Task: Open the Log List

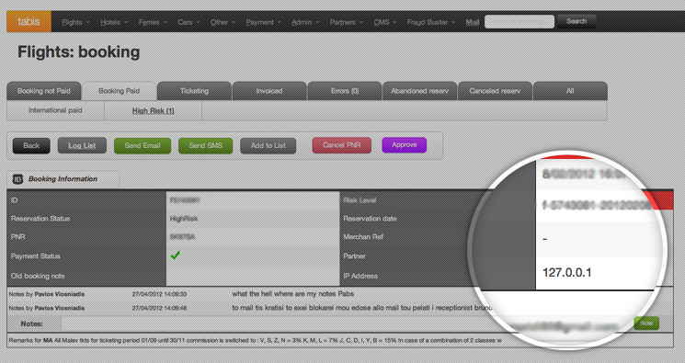Action: (82, 146)
